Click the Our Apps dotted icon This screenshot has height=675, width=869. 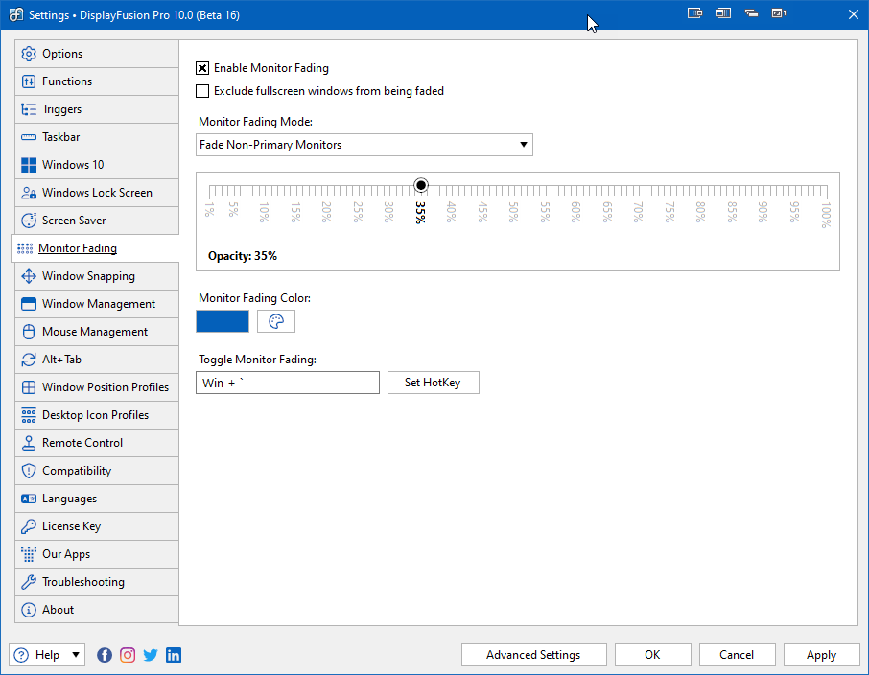click(x=29, y=553)
